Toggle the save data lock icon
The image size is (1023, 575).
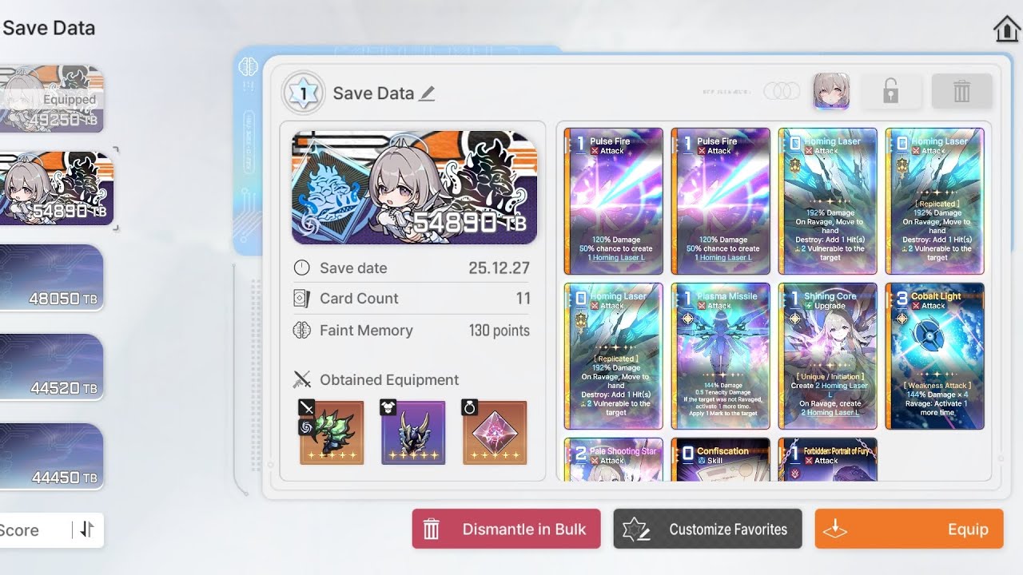click(x=890, y=91)
